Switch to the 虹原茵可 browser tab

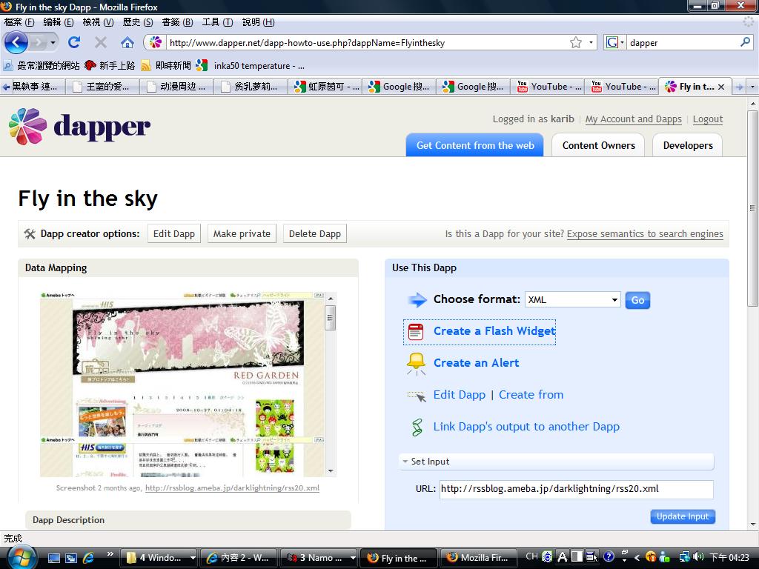(325, 87)
